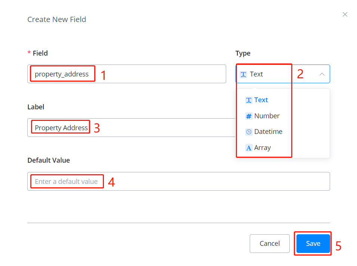Click the required Field label text
The image size is (357, 266).
tap(40, 53)
